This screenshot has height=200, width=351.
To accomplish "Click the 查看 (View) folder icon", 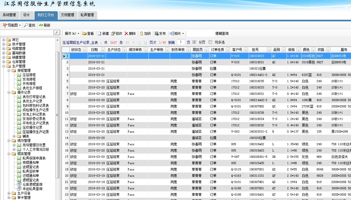I will point(85,33).
